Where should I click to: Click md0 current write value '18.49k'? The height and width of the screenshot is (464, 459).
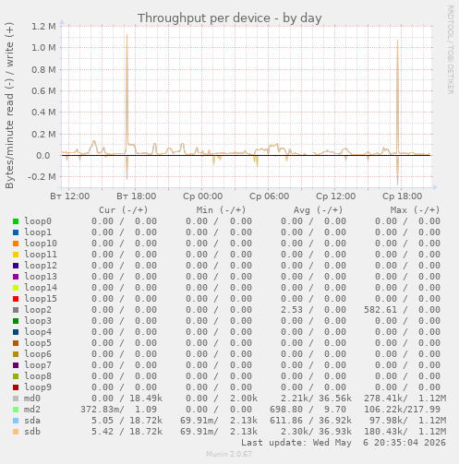[x=146, y=399]
